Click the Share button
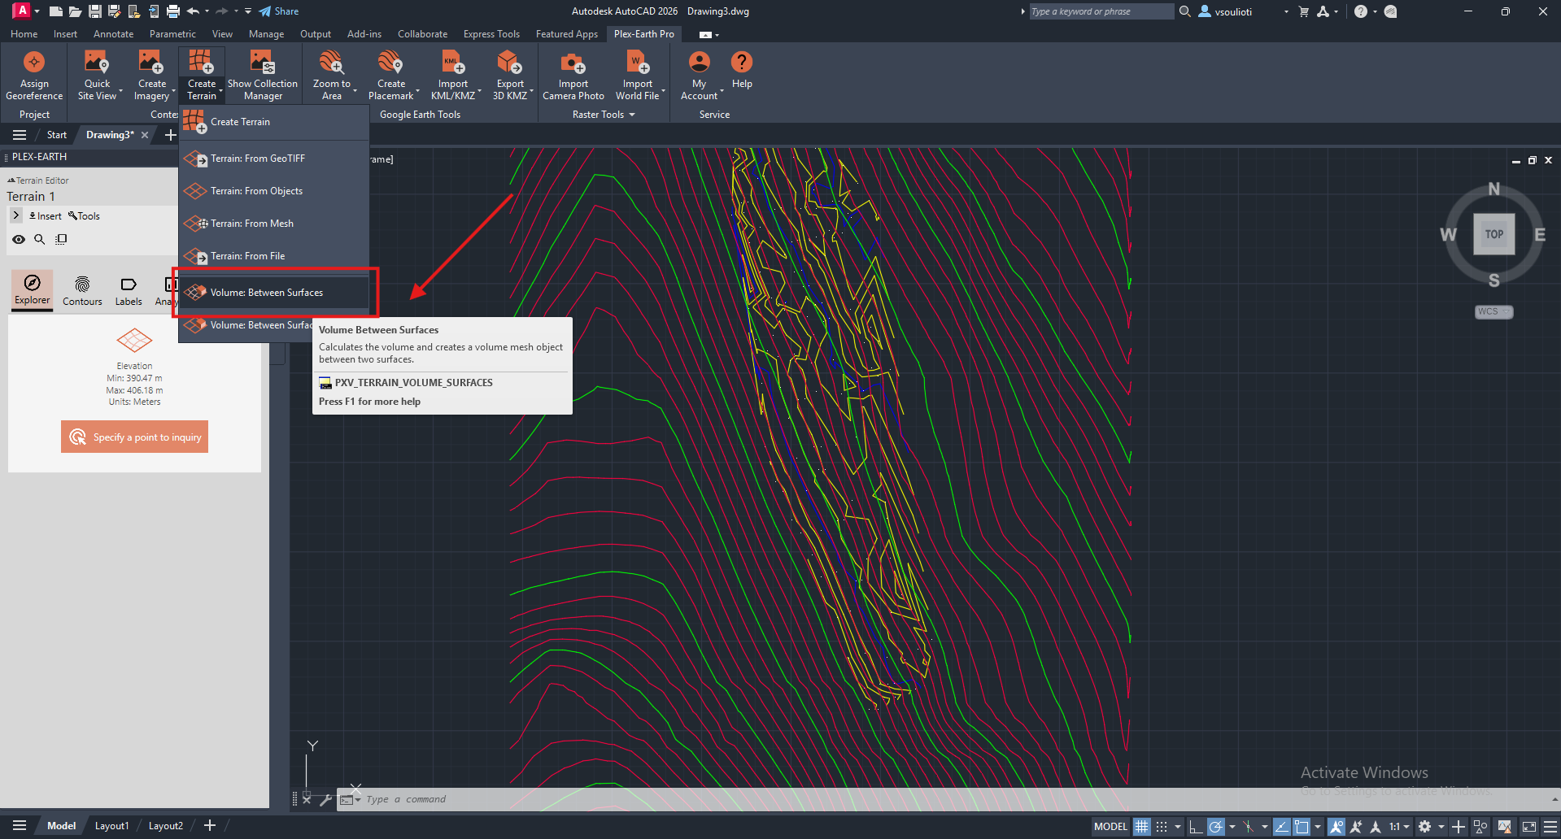 pos(279,11)
